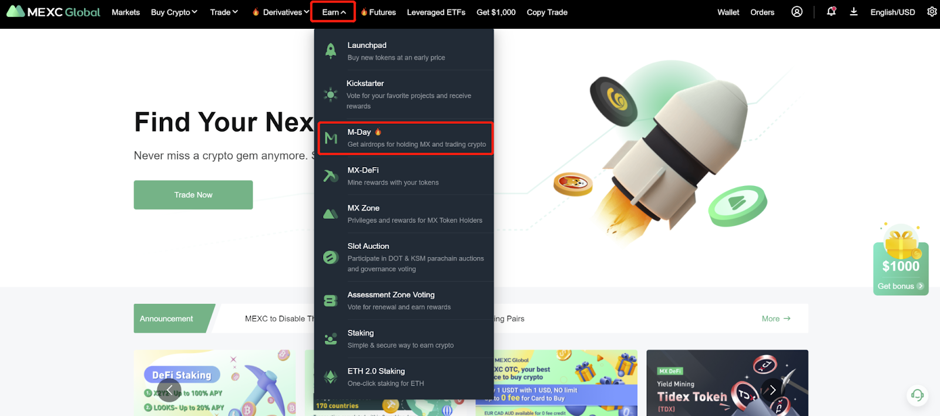This screenshot has width=940, height=416.
Task: Select Kickstarter from the Earn menu
Action: [404, 94]
